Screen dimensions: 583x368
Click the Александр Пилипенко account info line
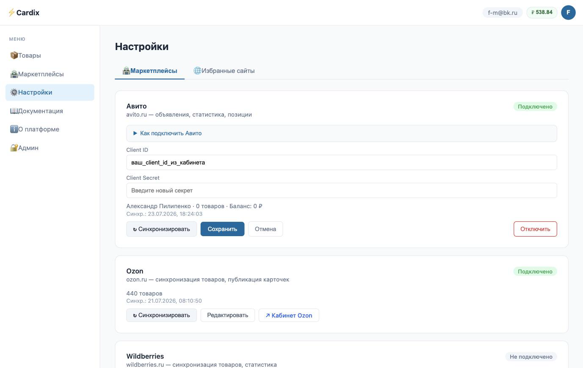point(194,206)
